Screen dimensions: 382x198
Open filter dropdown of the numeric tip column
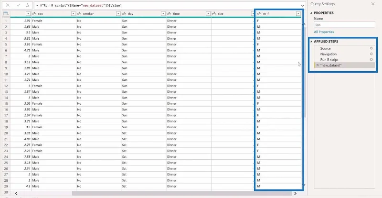point(28,14)
